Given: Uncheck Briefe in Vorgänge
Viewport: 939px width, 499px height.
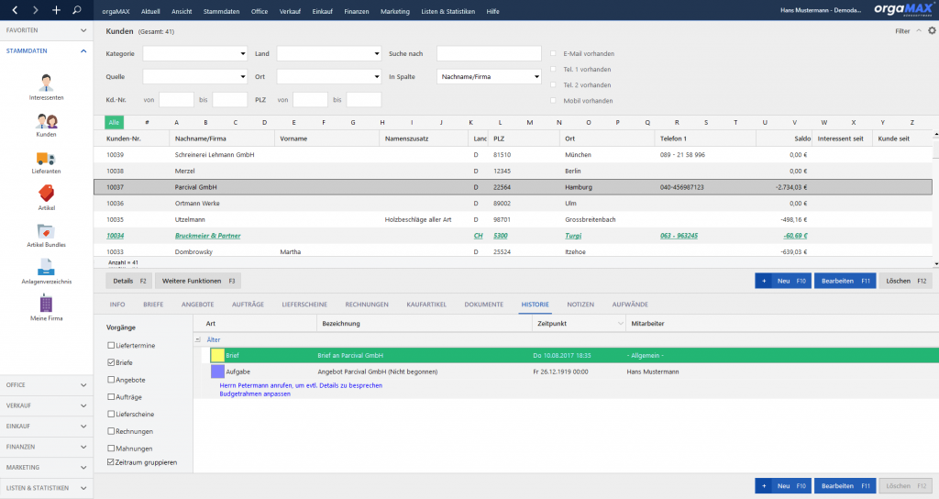Looking at the screenshot, I should pos(111,362).
